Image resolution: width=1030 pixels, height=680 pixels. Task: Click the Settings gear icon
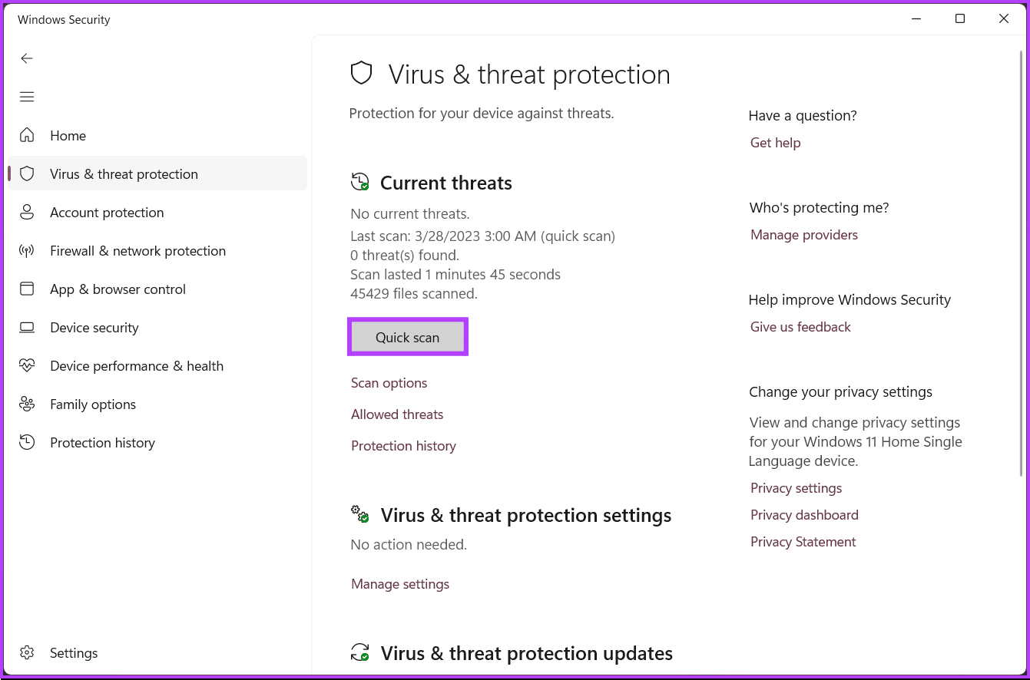[27, 652]
